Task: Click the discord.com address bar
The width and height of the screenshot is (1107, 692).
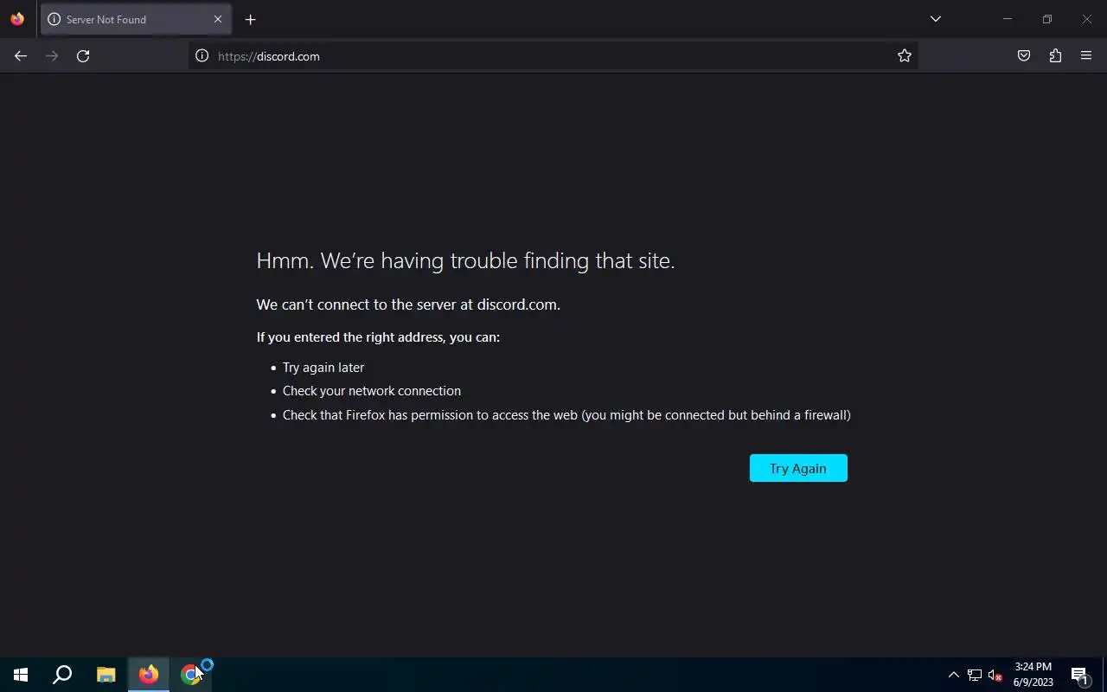Action: click(553, 56)
